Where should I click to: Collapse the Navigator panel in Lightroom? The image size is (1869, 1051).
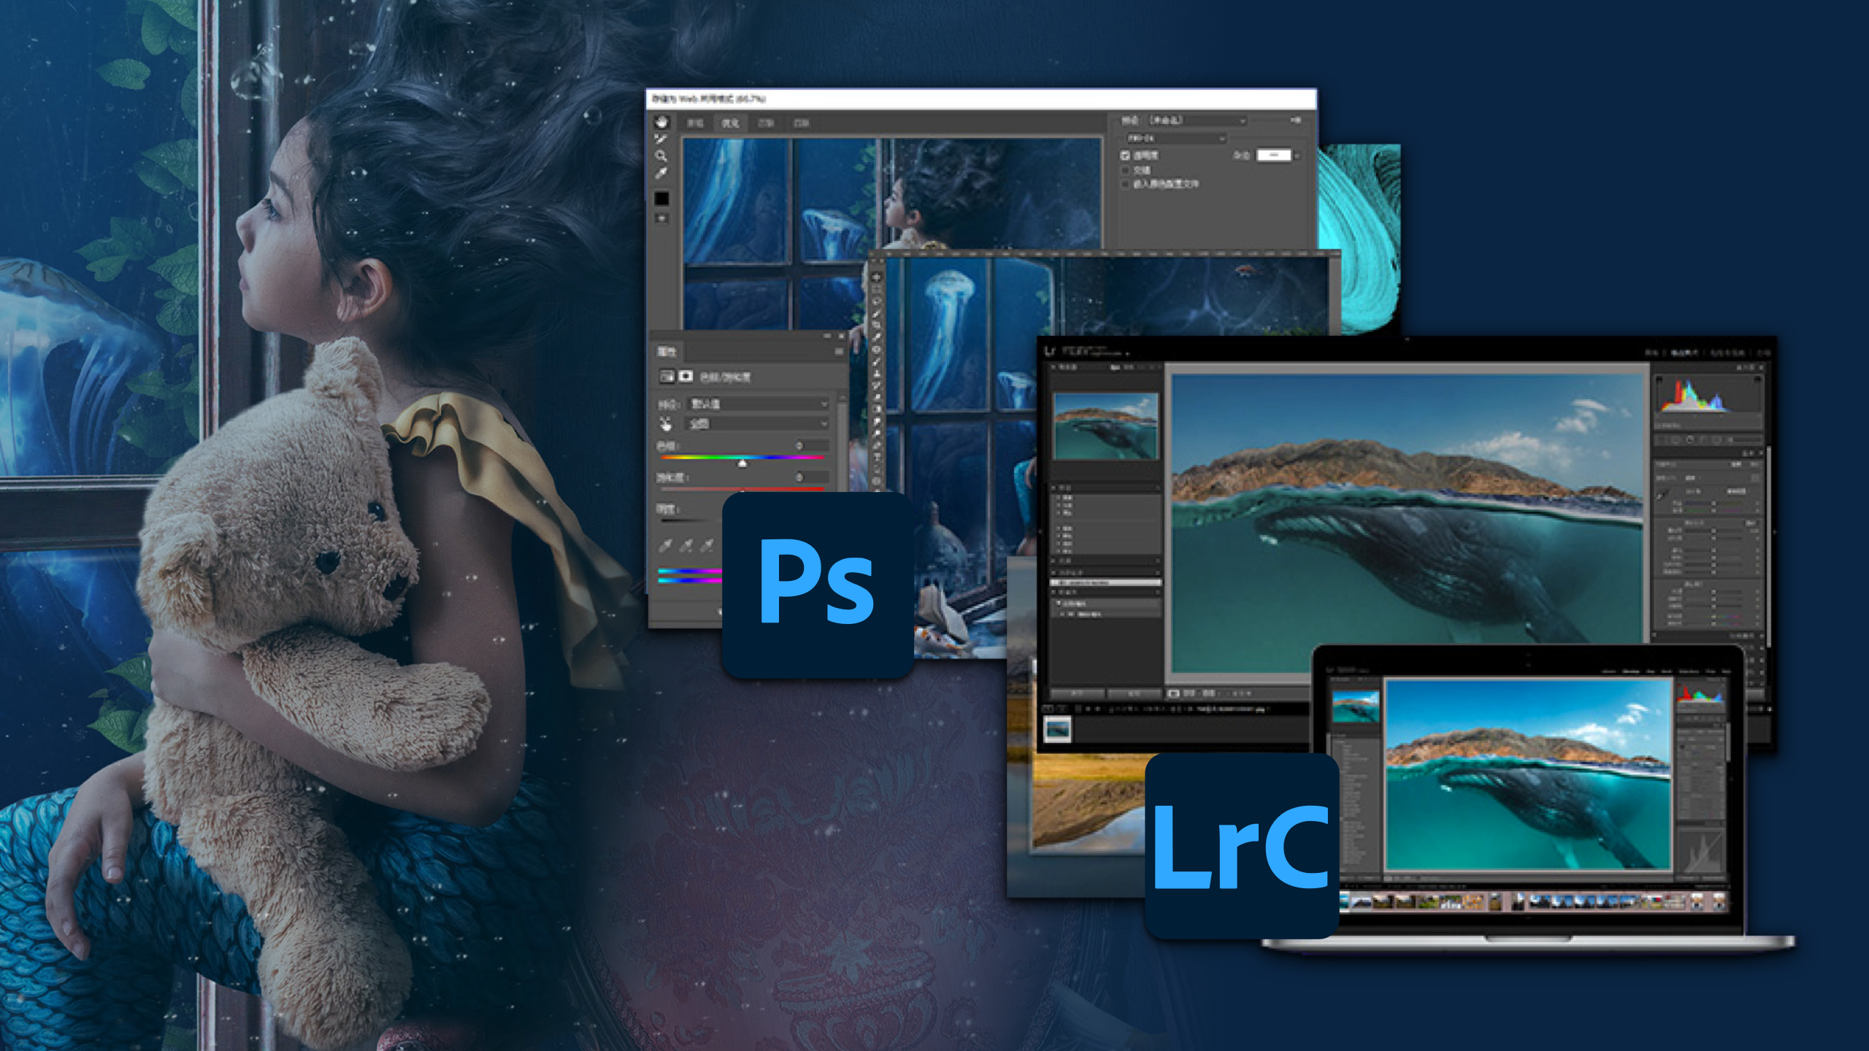point(1054,367)
